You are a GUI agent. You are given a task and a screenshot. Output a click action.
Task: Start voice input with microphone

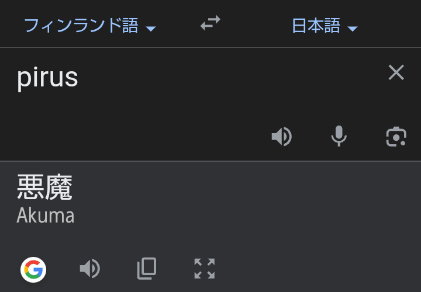[339, 137]
